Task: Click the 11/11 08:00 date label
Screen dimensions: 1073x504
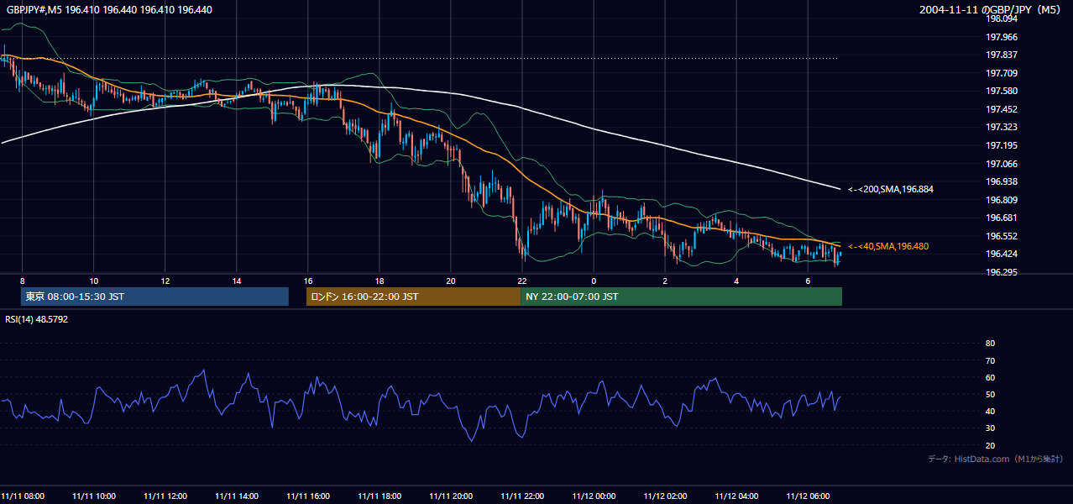Action: click(23, 496)
